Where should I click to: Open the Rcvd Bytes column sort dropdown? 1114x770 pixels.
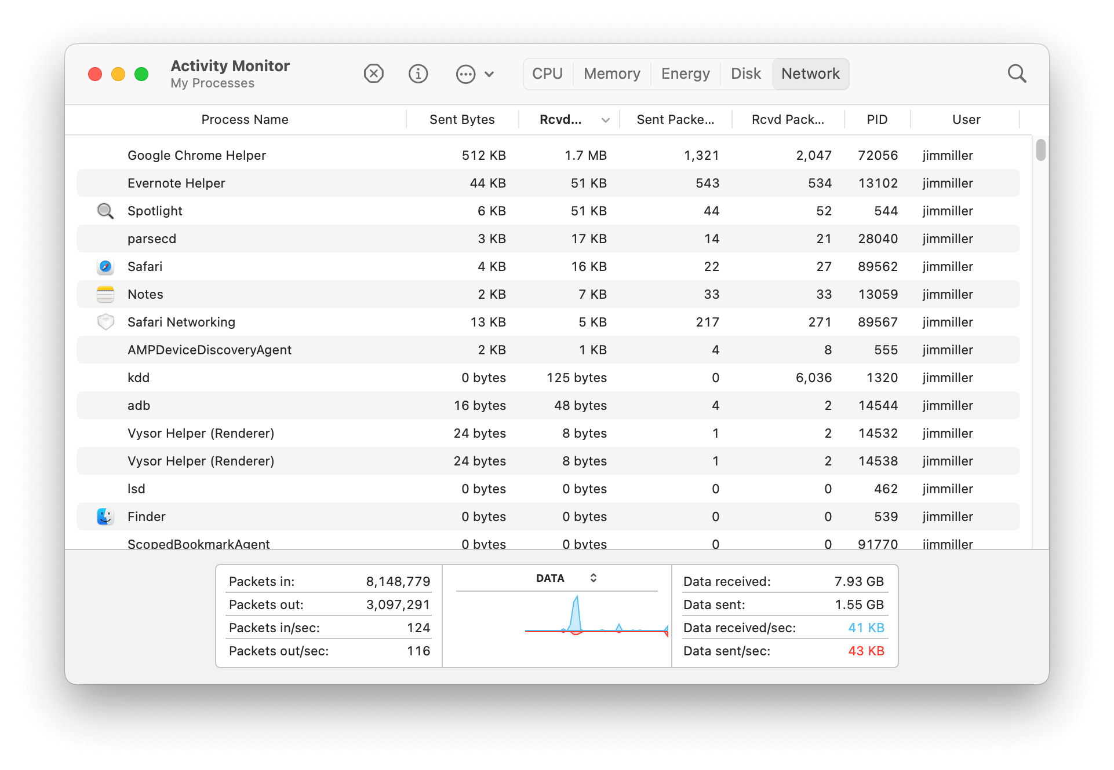point(606,119)
